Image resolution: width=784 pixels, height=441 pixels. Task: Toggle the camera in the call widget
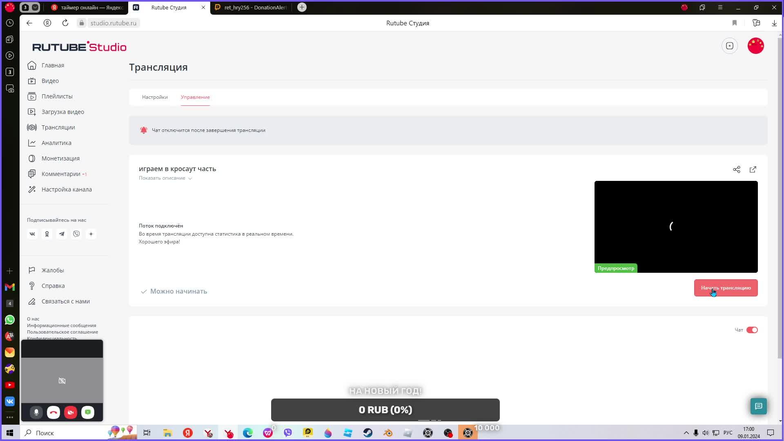coord(71,412)
